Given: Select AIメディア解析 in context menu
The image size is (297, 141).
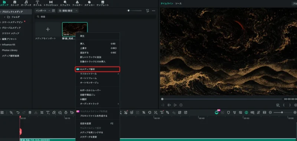Looking at the screenshot, I should [x=98, y=69].
